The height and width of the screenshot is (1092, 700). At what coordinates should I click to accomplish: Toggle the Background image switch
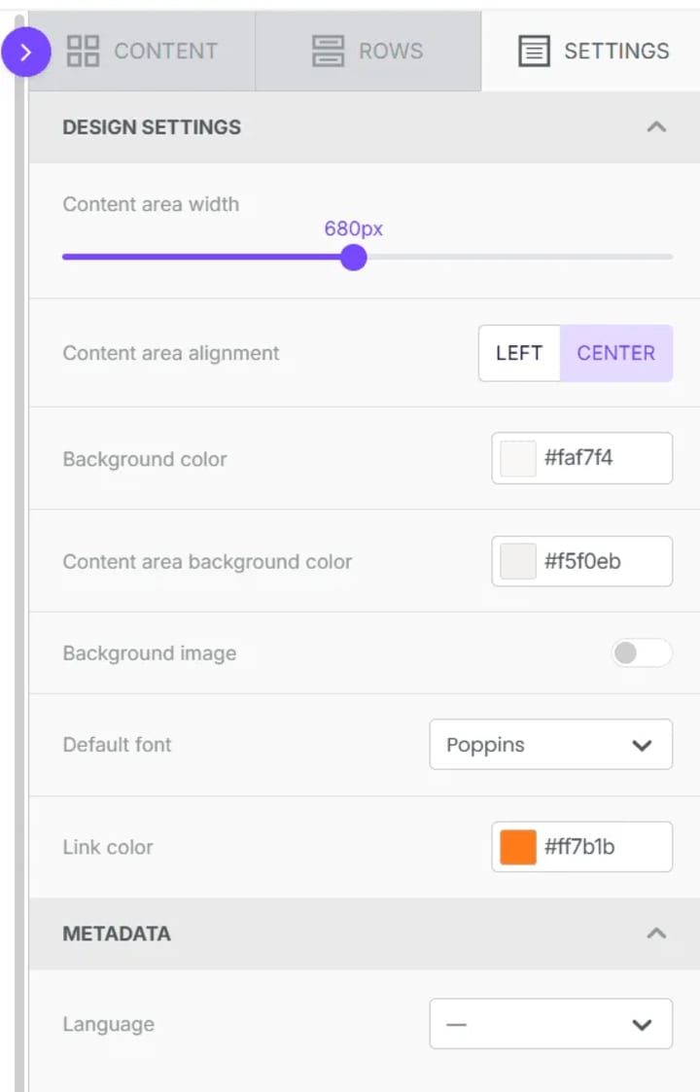coord(641,653)
